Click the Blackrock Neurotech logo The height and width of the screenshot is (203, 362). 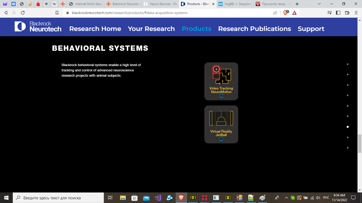[38, 27]
